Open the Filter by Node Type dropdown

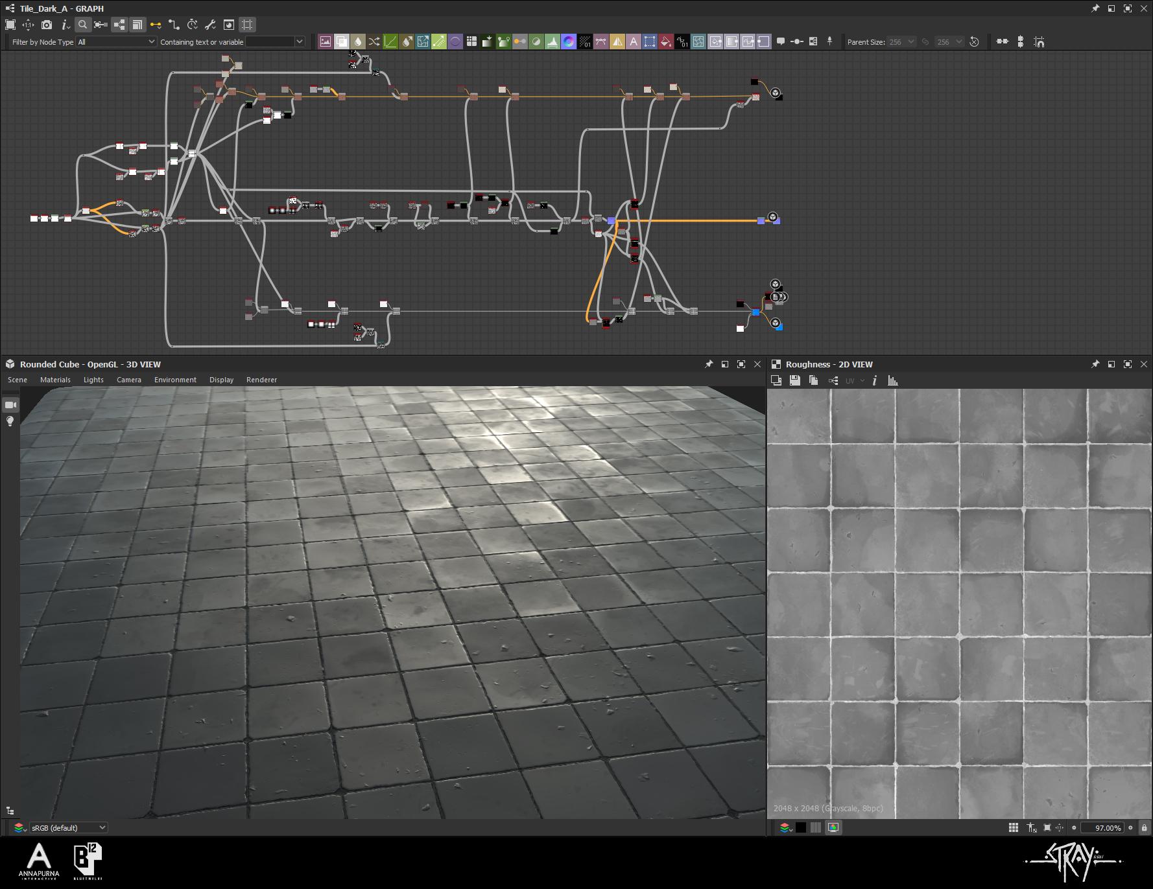click(x=116, y=41)
